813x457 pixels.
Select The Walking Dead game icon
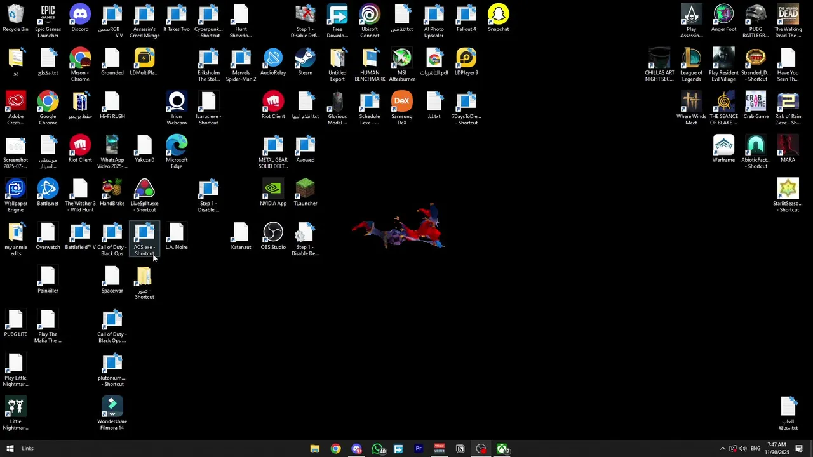click(x=788, y=22)
